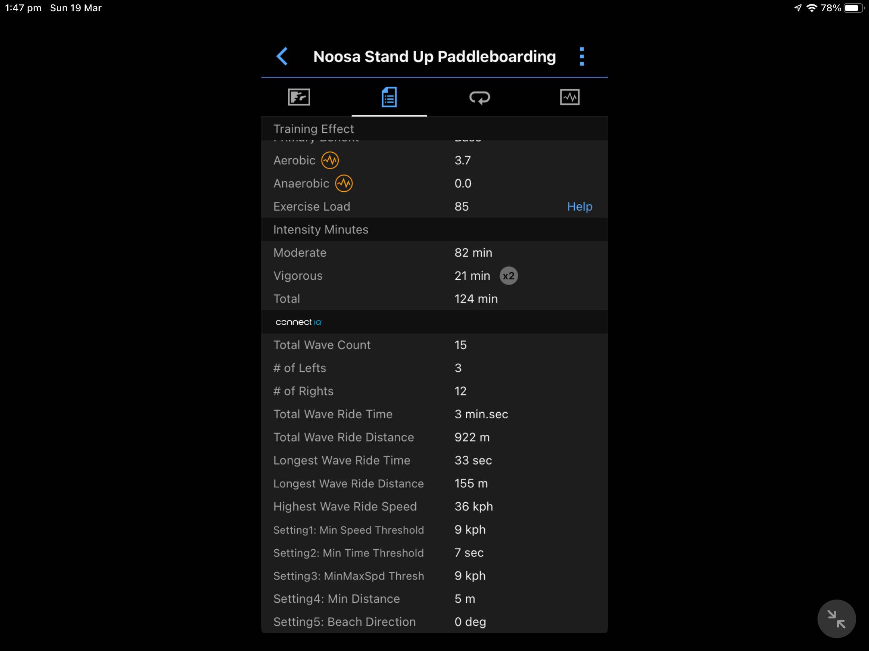
Task: Click the Connect IQ logo
Action: [x=299, y=322]
